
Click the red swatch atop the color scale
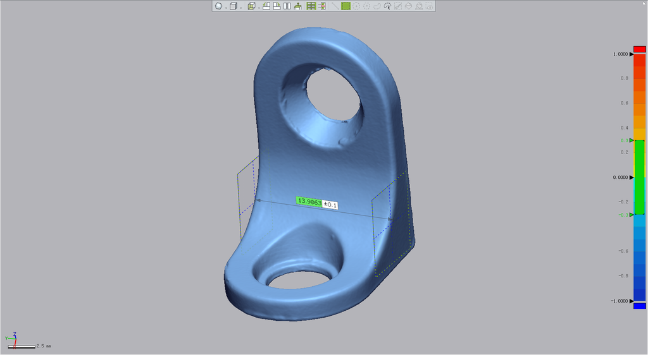[x=639, y=49]
